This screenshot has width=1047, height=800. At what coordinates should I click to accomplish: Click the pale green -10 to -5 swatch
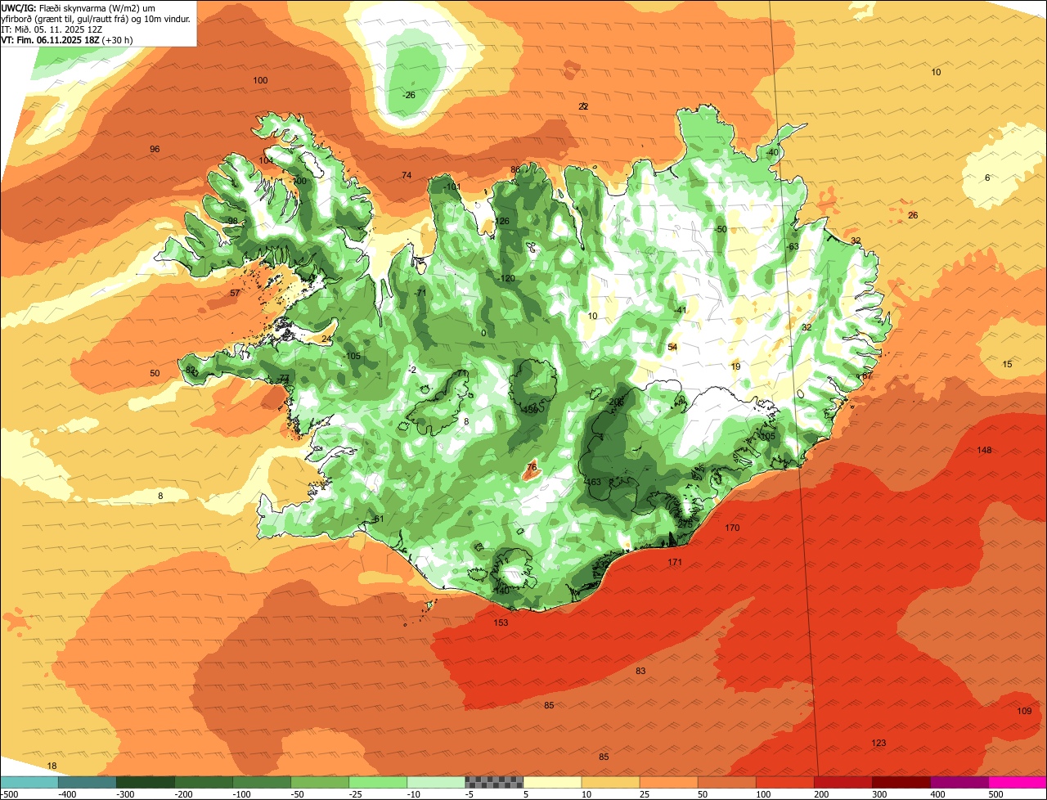(x=436, y=782)
